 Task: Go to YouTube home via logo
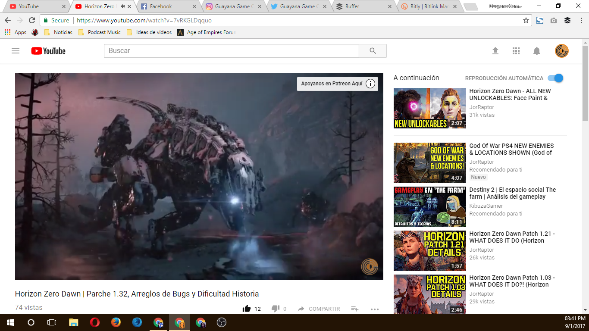48,51
